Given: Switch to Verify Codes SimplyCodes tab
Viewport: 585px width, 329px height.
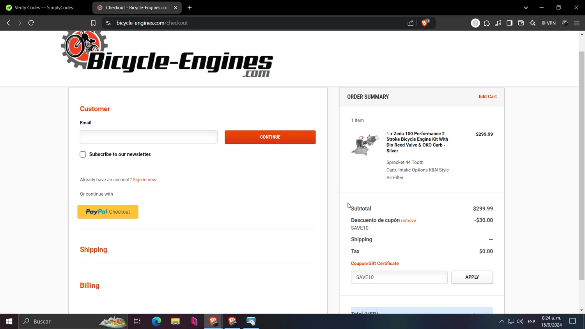Looking at the screenshot, I should coord(44,7).
